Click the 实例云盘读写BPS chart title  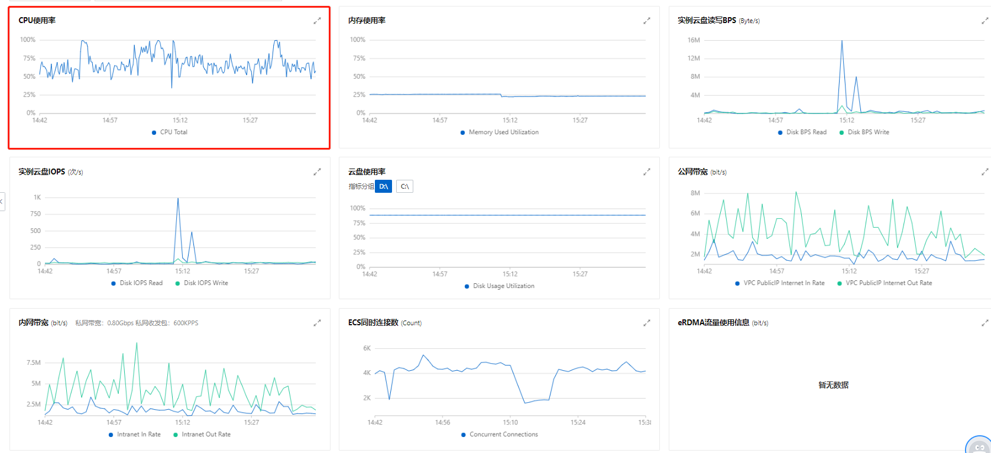coord(707,20)
